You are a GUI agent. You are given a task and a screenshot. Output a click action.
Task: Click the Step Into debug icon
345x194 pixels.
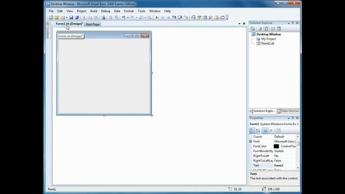(174, 17)
